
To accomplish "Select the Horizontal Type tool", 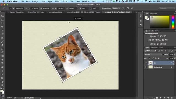I will click(2, 71).
